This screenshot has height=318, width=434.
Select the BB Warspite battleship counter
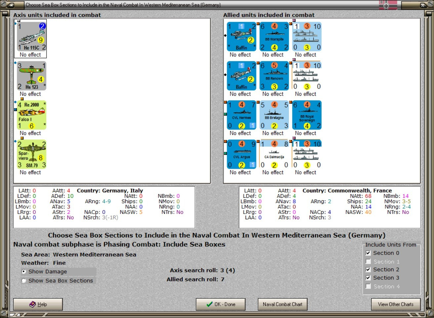274,37
